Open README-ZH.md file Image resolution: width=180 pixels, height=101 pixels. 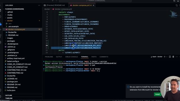click(x=14, y=84)
